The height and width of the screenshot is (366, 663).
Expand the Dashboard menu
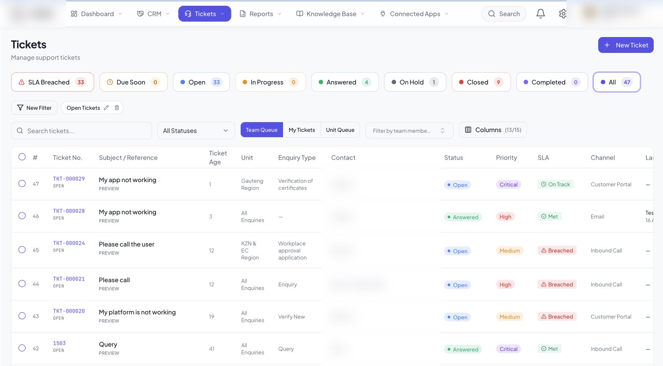point(97,14)
